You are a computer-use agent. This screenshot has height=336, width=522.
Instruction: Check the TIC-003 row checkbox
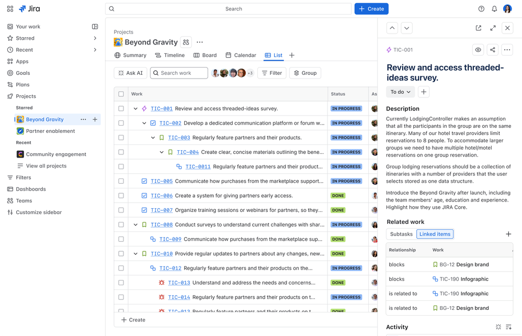(121, 138)
